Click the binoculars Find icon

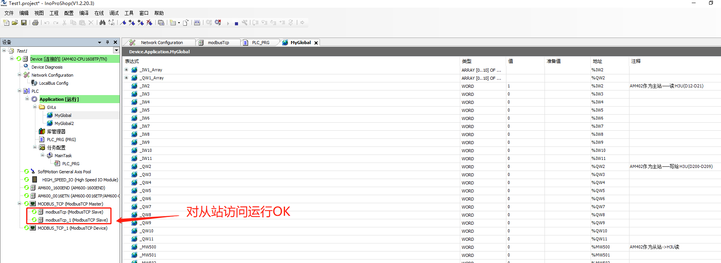(x=102, y=23)
